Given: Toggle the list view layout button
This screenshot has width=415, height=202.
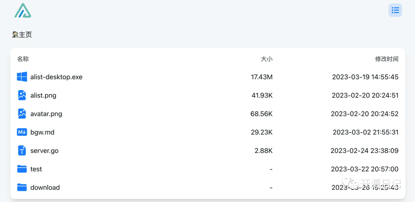Looking at the screenshot, I should pos(395,10).
